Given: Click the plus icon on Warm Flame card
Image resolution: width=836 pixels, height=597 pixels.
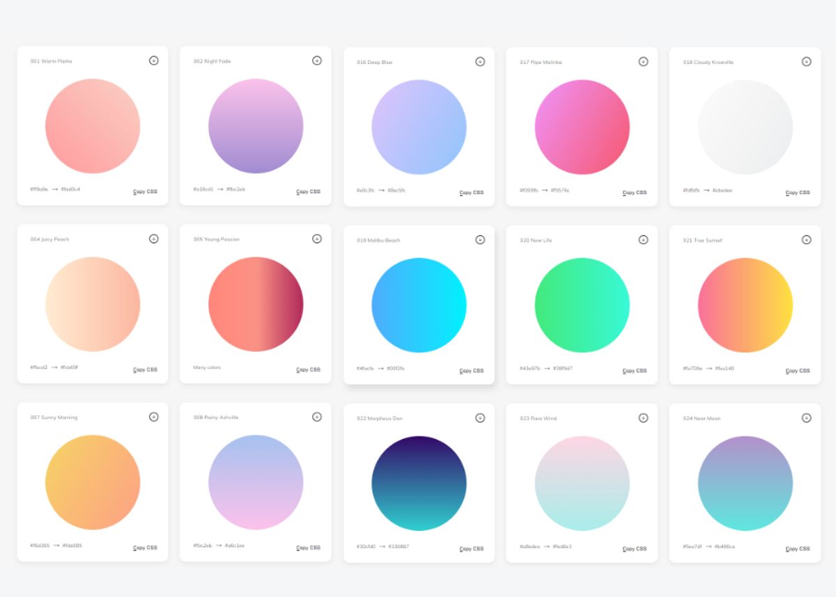Looking at the screenshot, I should pyautogui.click(x=154, y=61).
